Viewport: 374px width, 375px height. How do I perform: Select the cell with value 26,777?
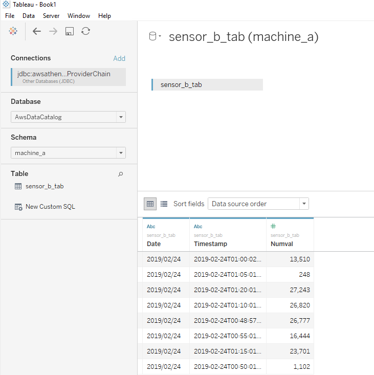(290, 320)
